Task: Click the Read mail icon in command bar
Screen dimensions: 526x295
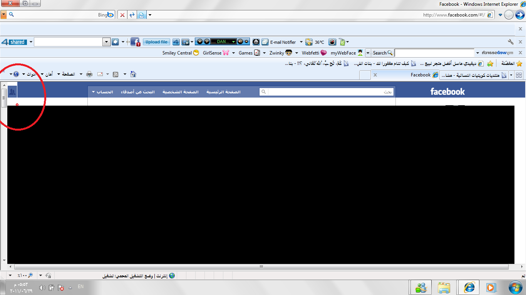Action: [100, 74]
